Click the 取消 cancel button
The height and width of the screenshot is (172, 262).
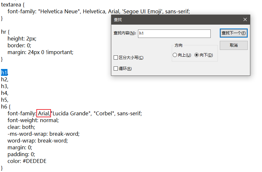coord(234,45)
